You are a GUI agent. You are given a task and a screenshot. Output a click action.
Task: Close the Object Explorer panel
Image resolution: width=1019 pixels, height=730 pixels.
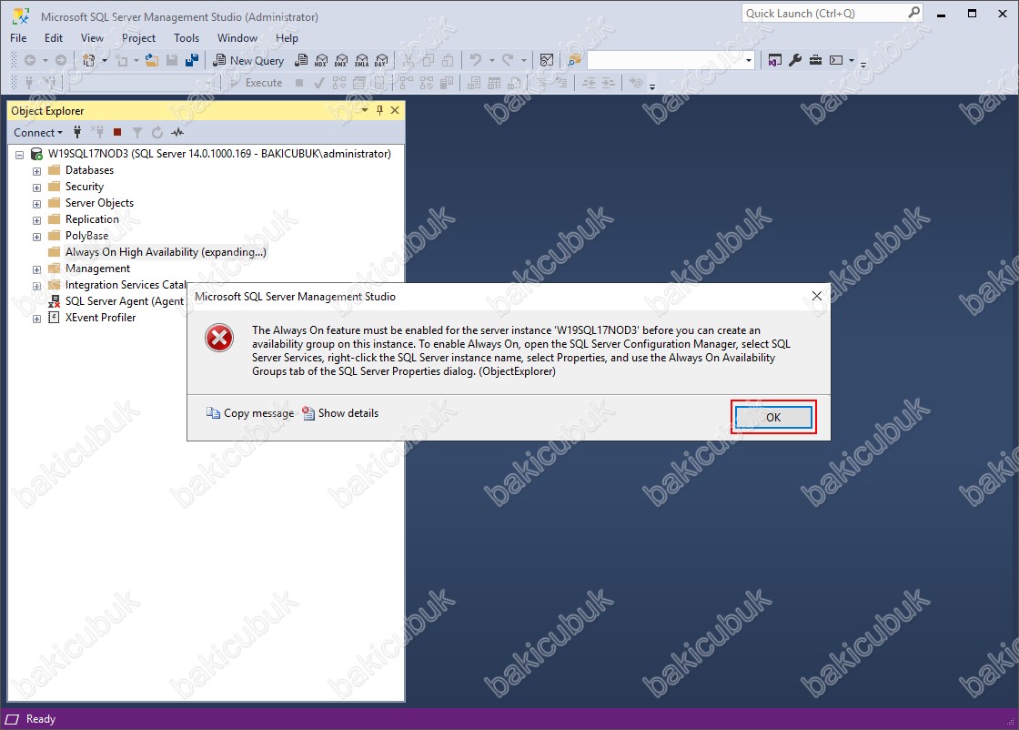(x=395, y=110)
